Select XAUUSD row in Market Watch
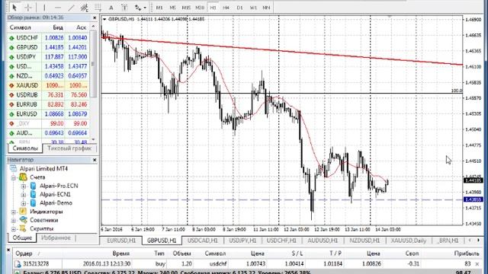The width and height of the screenshot is (488, 274). 48,85
